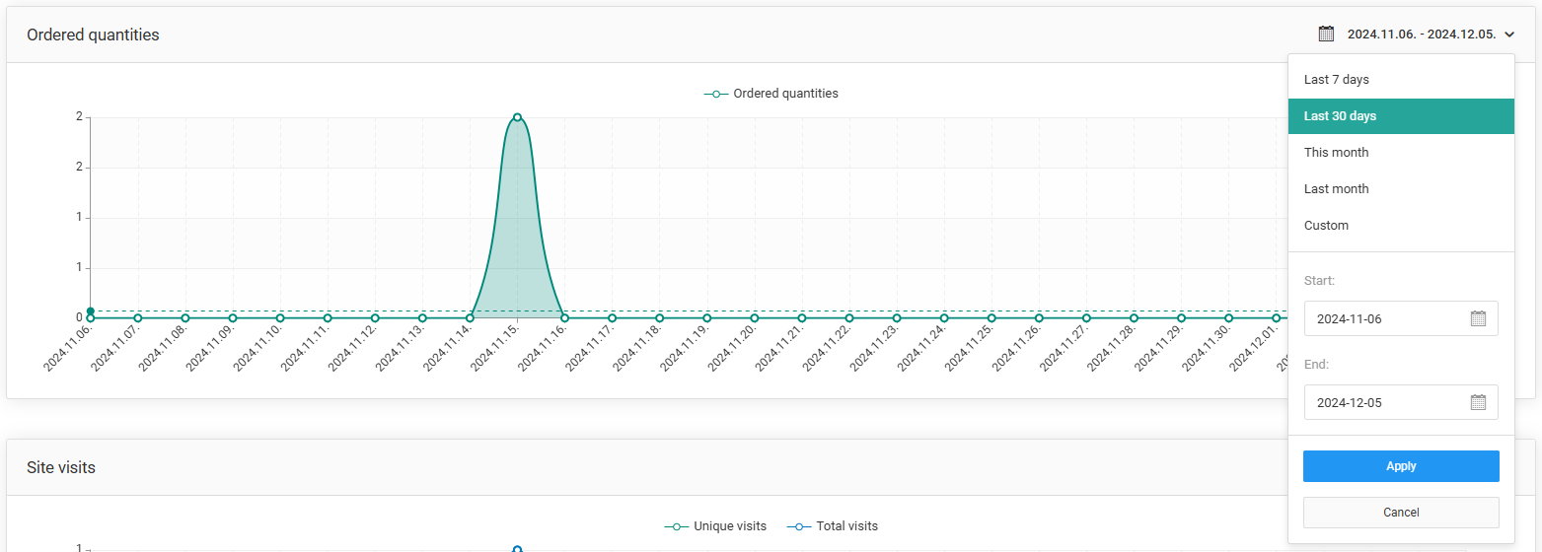The width and height of the screenshot is (1542, 552).
Task: Click the End date input field
Action: click(1386, 402)
